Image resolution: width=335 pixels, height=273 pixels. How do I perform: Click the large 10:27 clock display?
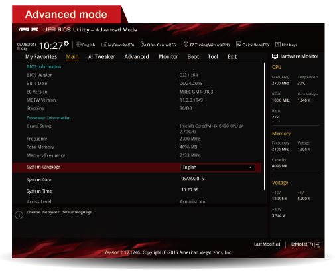pyautogui.click(x=51, y=46)
